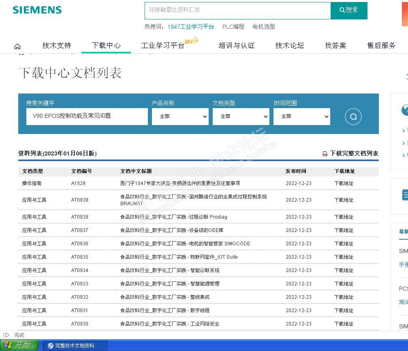Download document AT0930 via 下载地址
The width and height of the screenshot is (408, 351).
pyautogui.click(x=344, y=324)
